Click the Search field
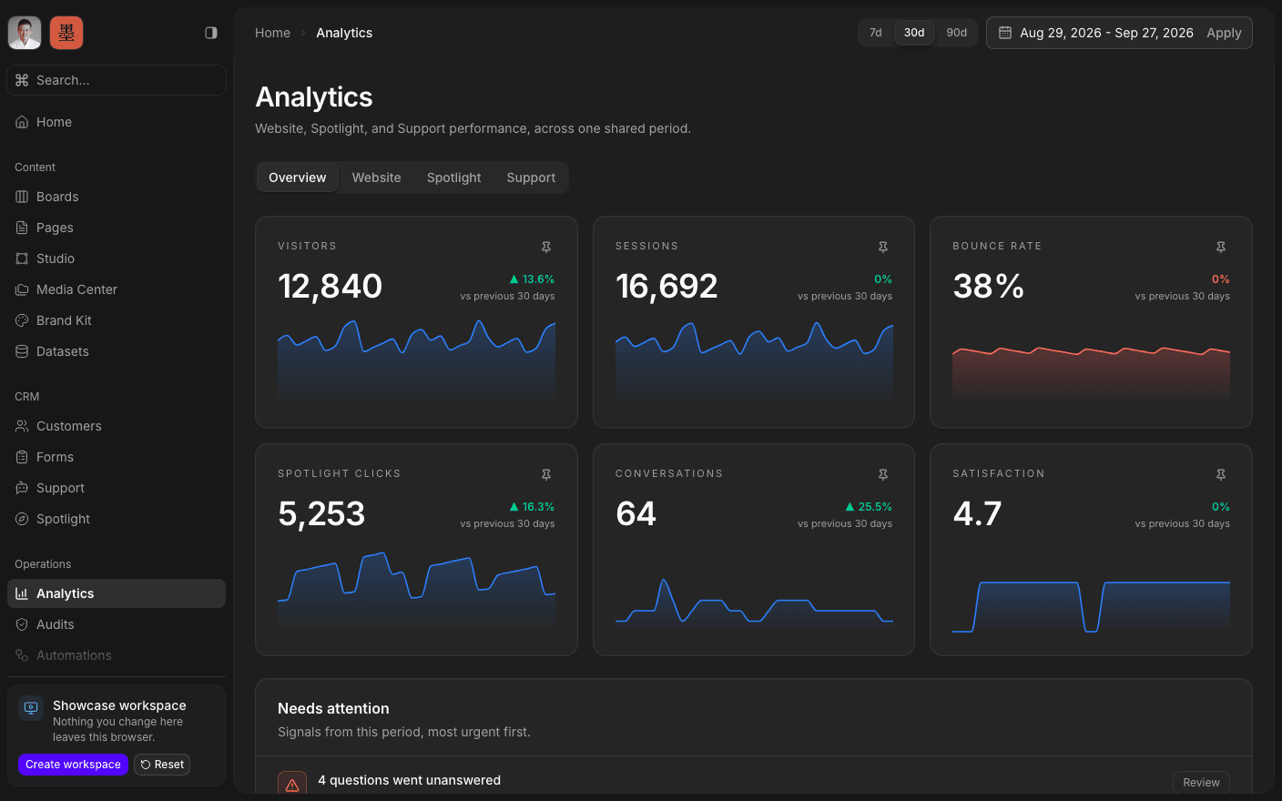The image size is (1282, 801). pos(117,80)
